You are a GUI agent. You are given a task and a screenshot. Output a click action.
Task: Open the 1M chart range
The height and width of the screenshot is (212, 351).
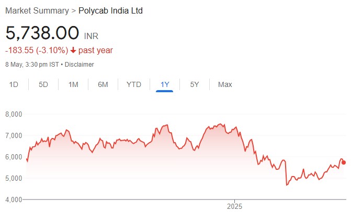tap(73, 84)
